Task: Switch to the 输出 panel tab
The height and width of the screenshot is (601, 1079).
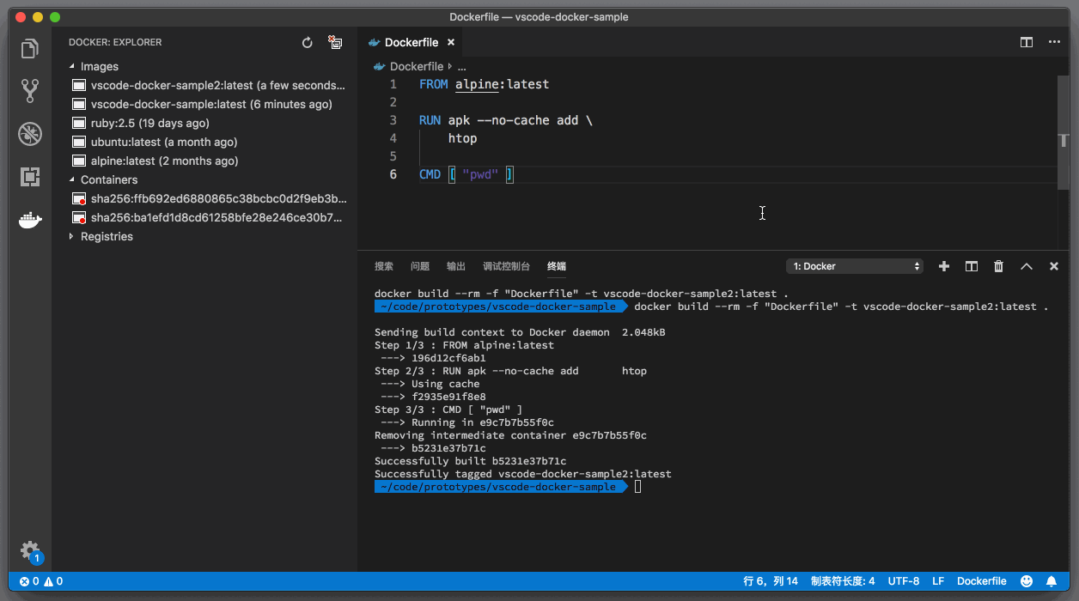Action: click(x=456, y=266)
